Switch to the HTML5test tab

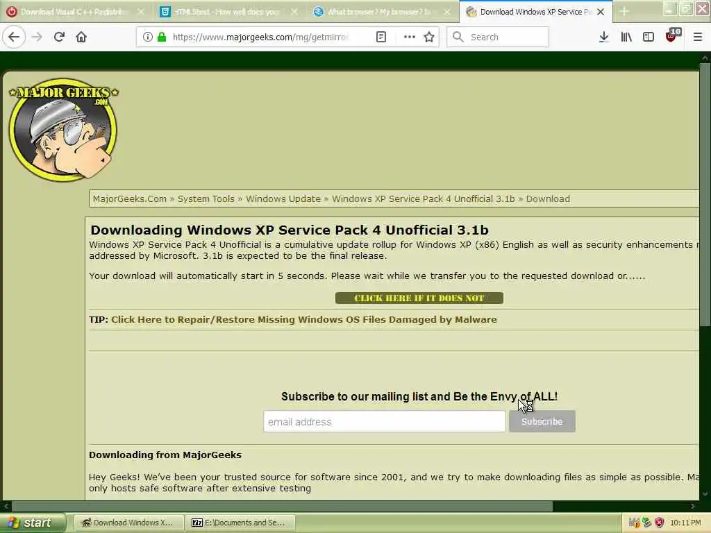pos(228,12)
